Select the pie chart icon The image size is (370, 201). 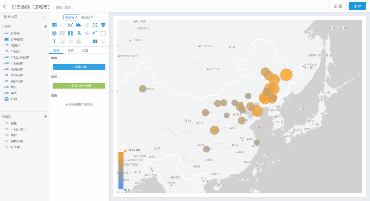pyautogui.click(x=95, y=25)
